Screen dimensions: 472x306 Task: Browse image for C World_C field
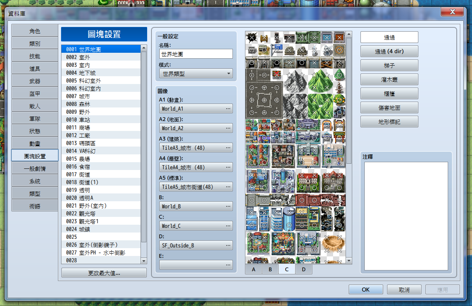tap(196, 226)
